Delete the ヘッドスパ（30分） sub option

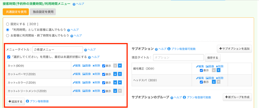click(220, 78)
